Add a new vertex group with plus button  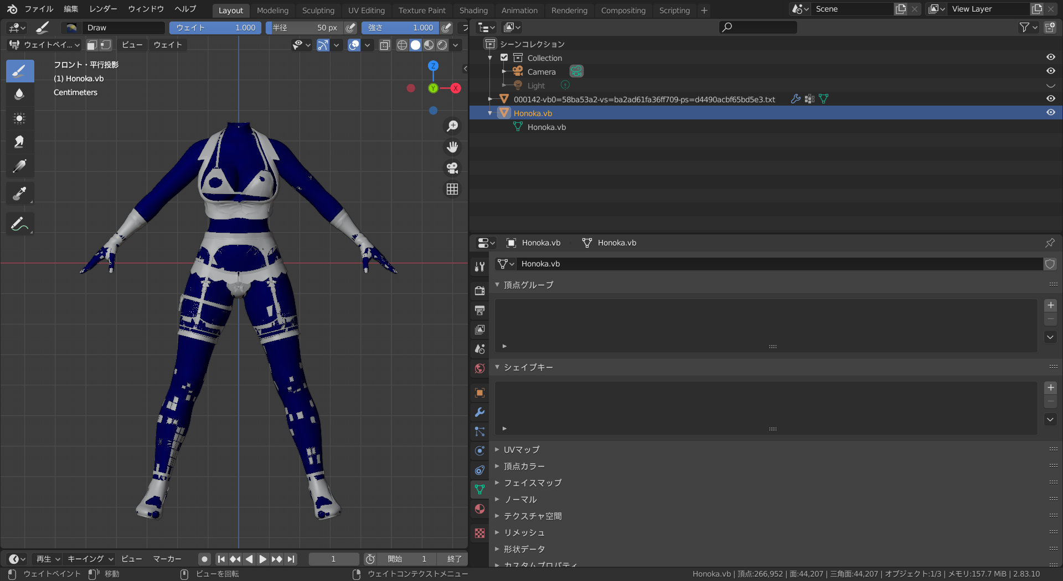point(1050,306)
